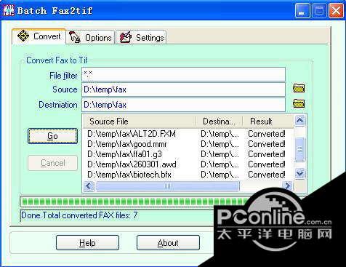
Task: Switch to the Convert tab
Action: coord(39,36)
